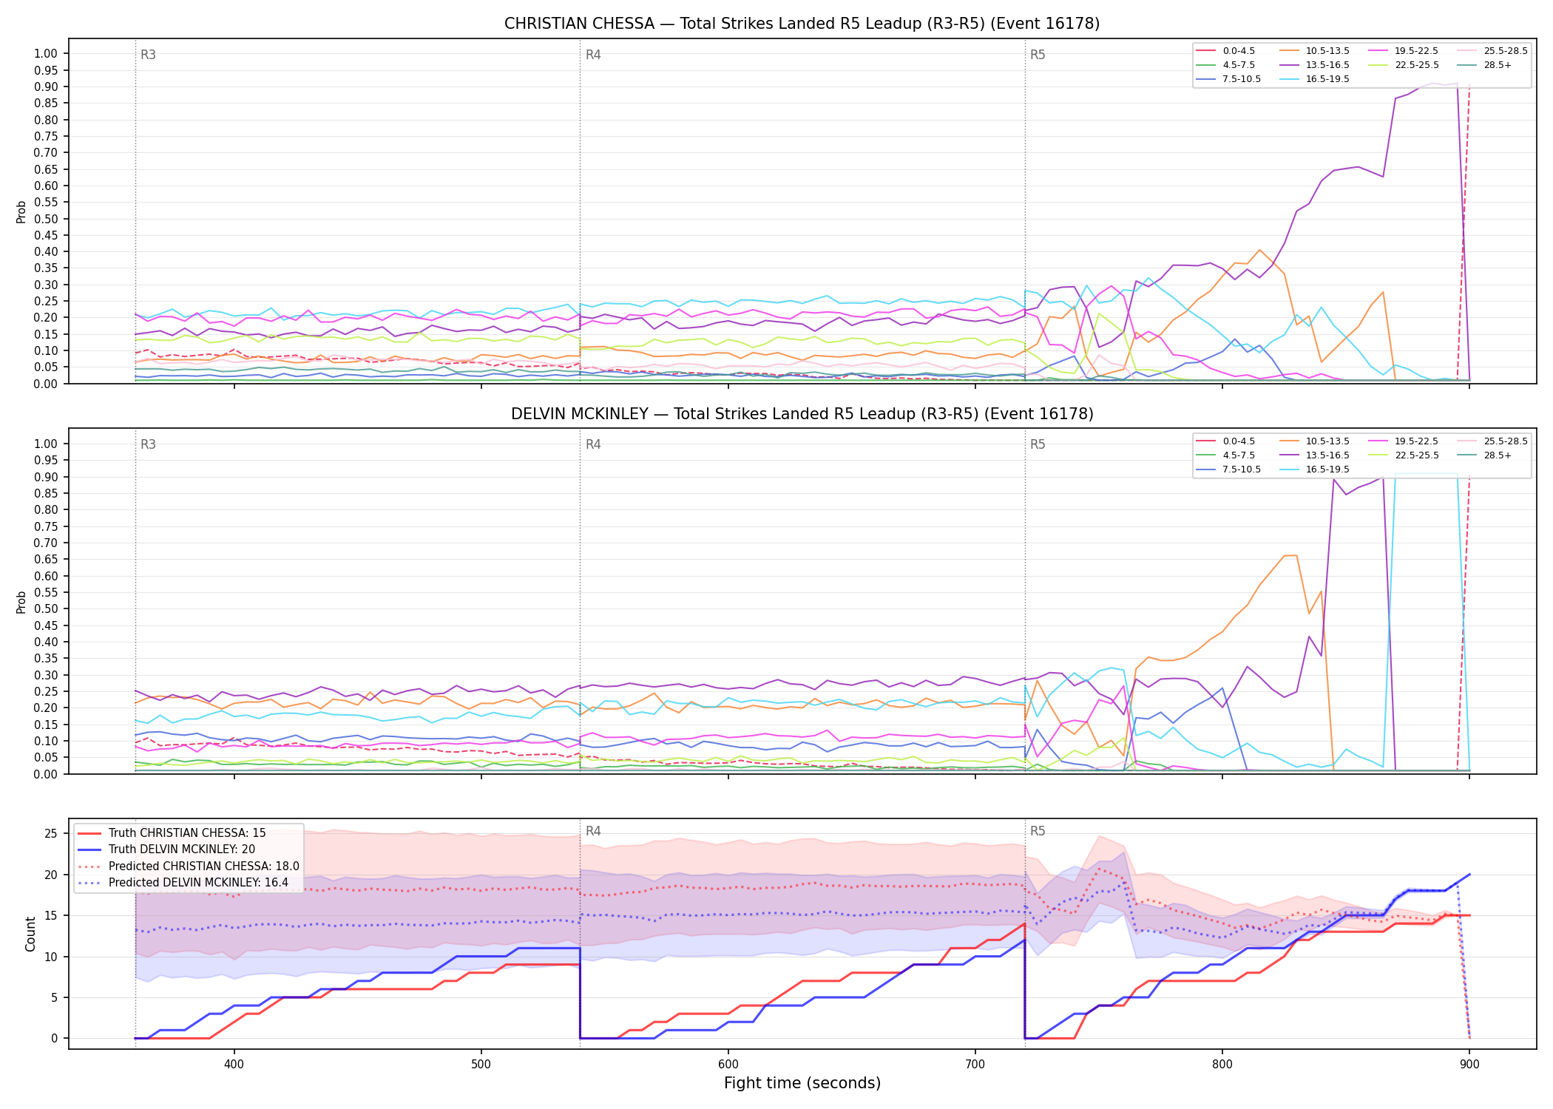Click the Christian Chessa chart title
The image size is (1553, 1109).
(802, 24)
